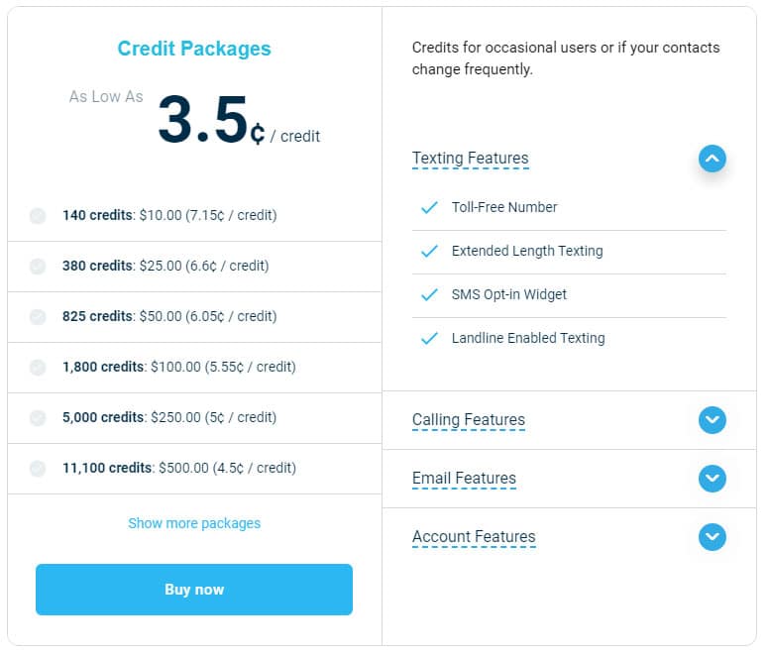Open the Show more packages link
The height and width of the screenshot is (655, 768).
point(194,523)
